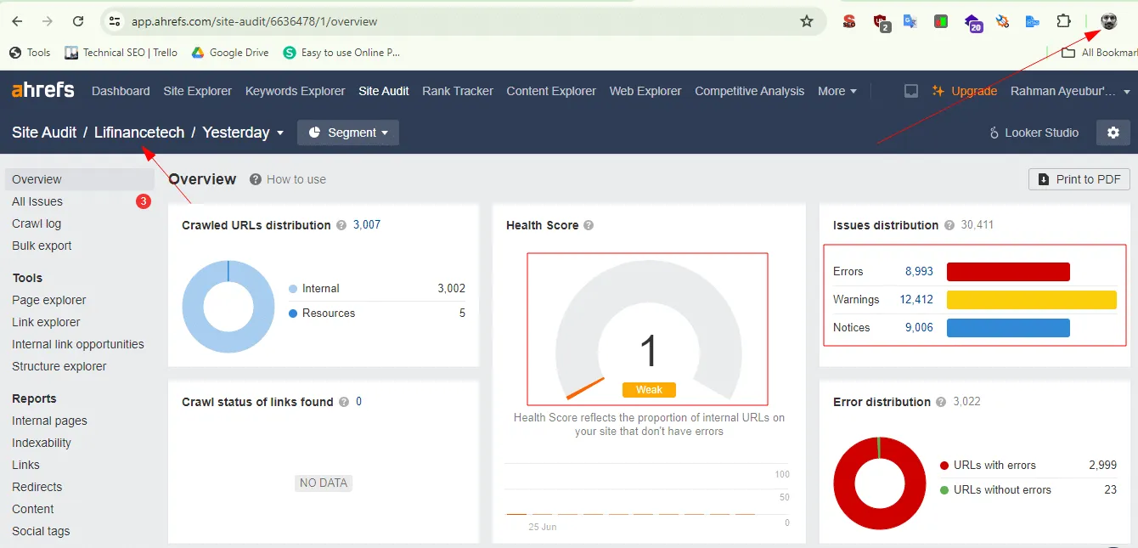Select Overview in the sidebar
Screen dimensions: 1138x548
click(x=80, y=179)
